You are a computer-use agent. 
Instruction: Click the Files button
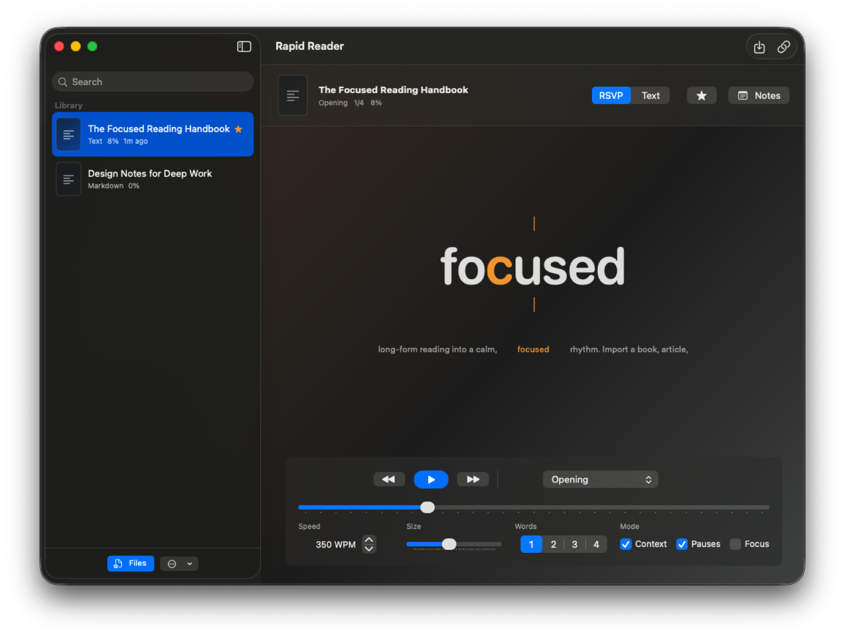point(130,563)
